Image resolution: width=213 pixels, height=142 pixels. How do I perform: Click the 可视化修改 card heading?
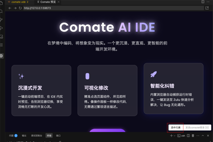click(x=96, y=88)
